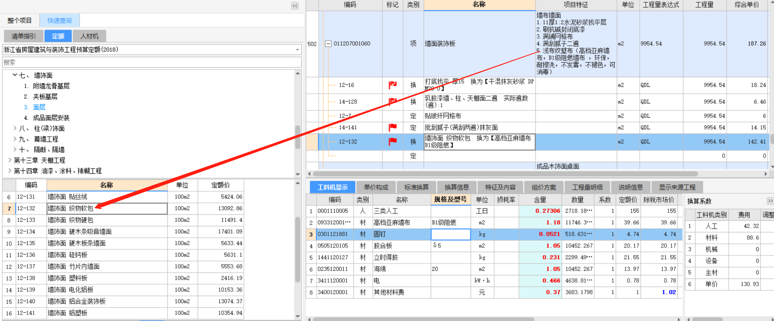
Task: Expand 第十三章 天棚工程 chapter
Action: tap(10, 160)
